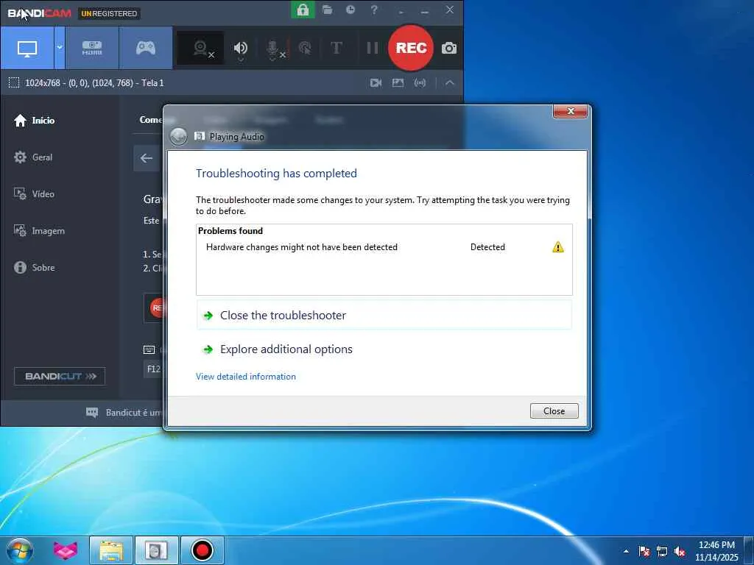This screenshot has height=565, width=754.
Task: Click the text overlay T icon
Action: pos(337,48)
